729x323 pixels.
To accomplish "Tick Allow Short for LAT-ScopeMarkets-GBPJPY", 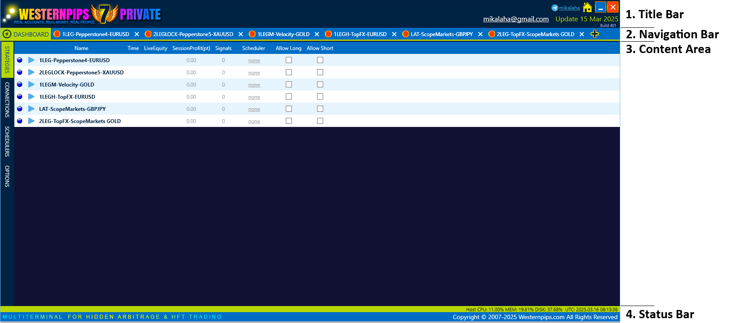I will click(x=320, y=109).
